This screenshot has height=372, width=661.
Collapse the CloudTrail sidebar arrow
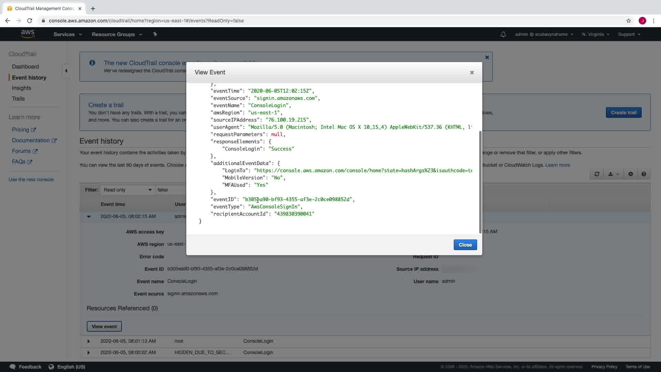[x=66, y=71]
